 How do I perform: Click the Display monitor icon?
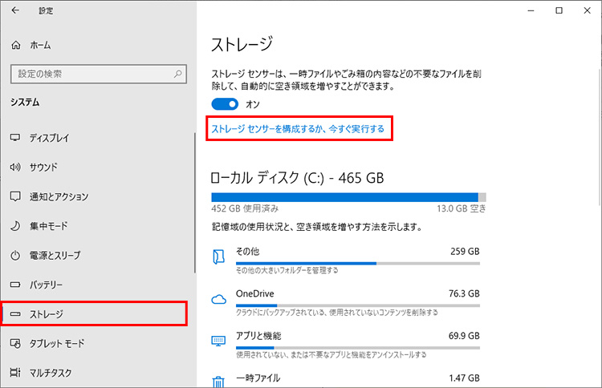(x=15, y=138)
